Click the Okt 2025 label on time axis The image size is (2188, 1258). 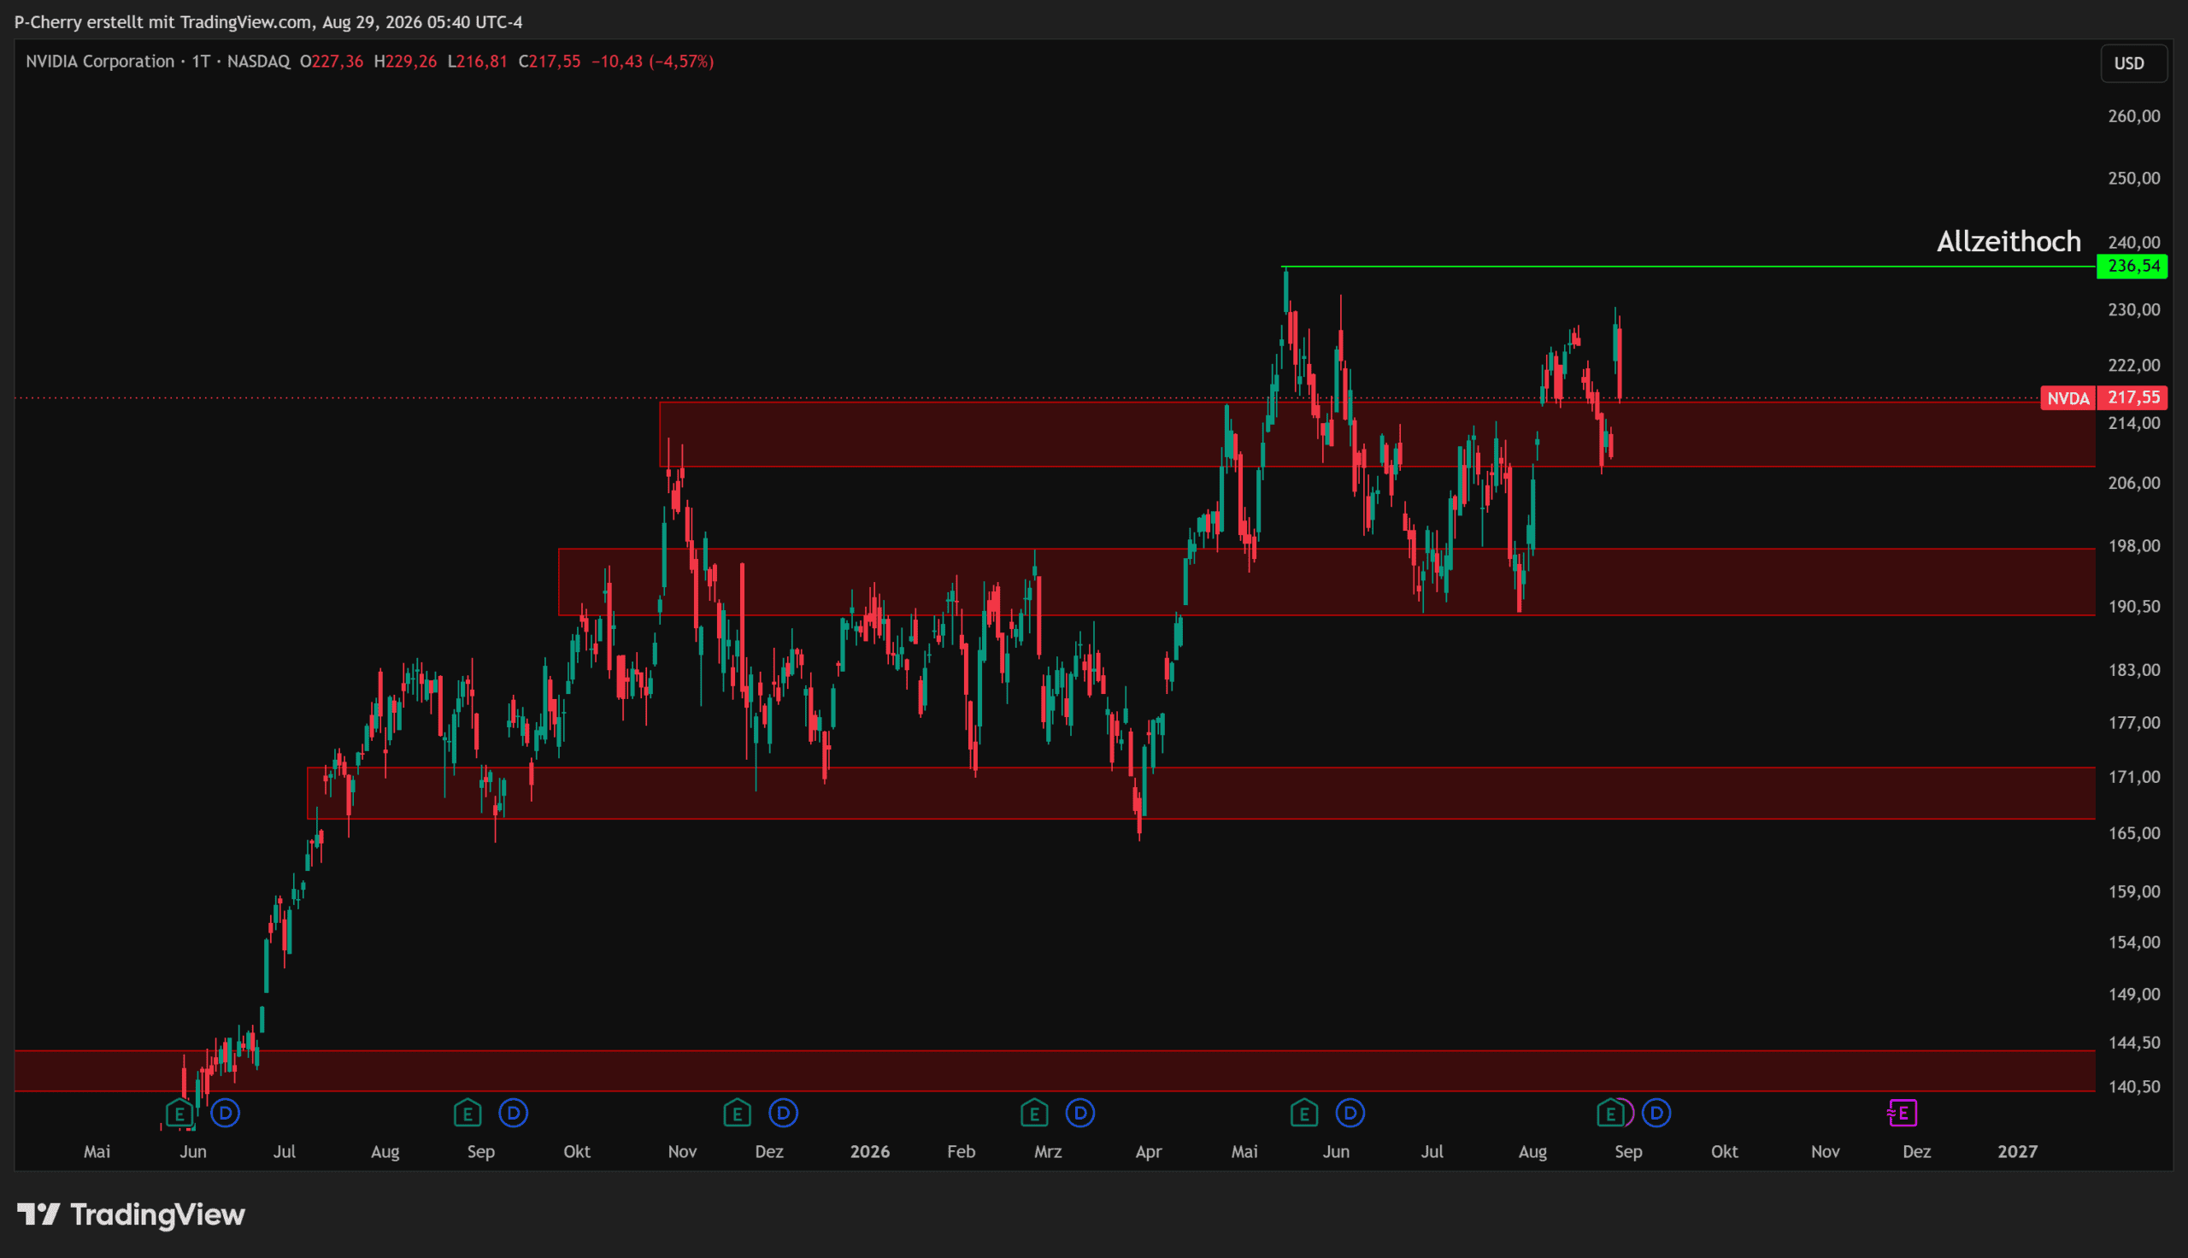pyautogui.click(x=577, y=1152)
